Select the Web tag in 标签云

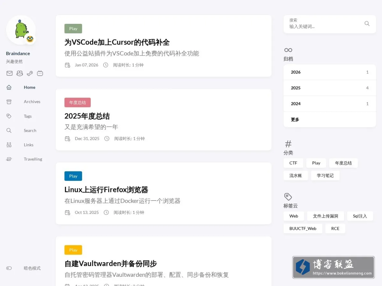(294, 216)
